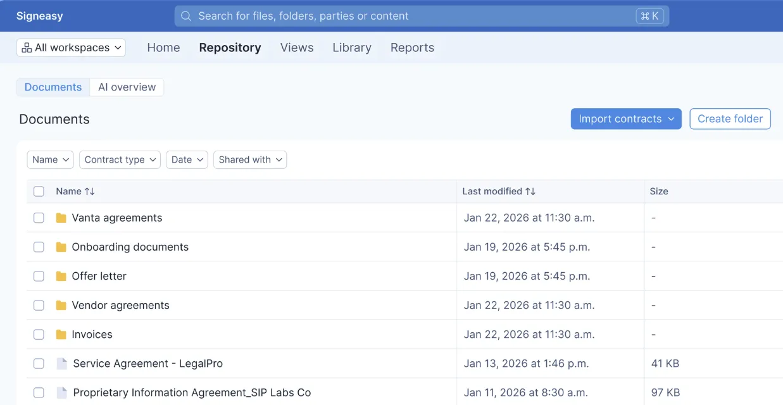Focus the search files and folders field
The image size is (783, 405).
click(x=422, y=16)
